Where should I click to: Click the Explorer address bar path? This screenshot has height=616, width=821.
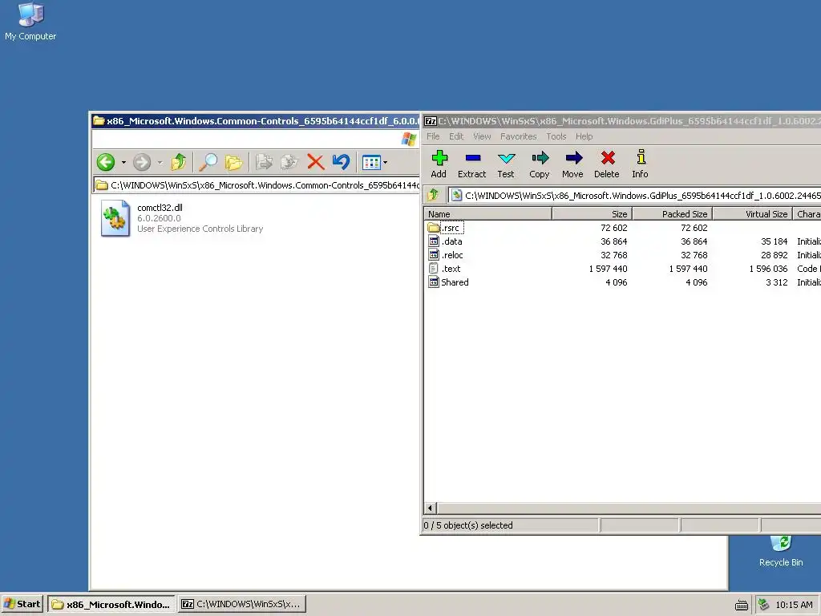pyautogui.click(x=257, y=185)
